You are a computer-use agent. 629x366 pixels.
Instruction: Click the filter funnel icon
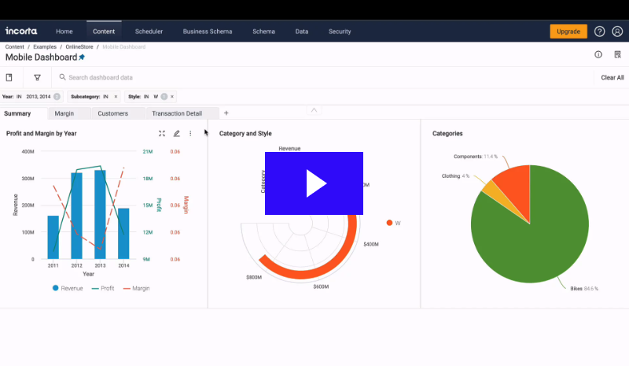coord(37,78)
